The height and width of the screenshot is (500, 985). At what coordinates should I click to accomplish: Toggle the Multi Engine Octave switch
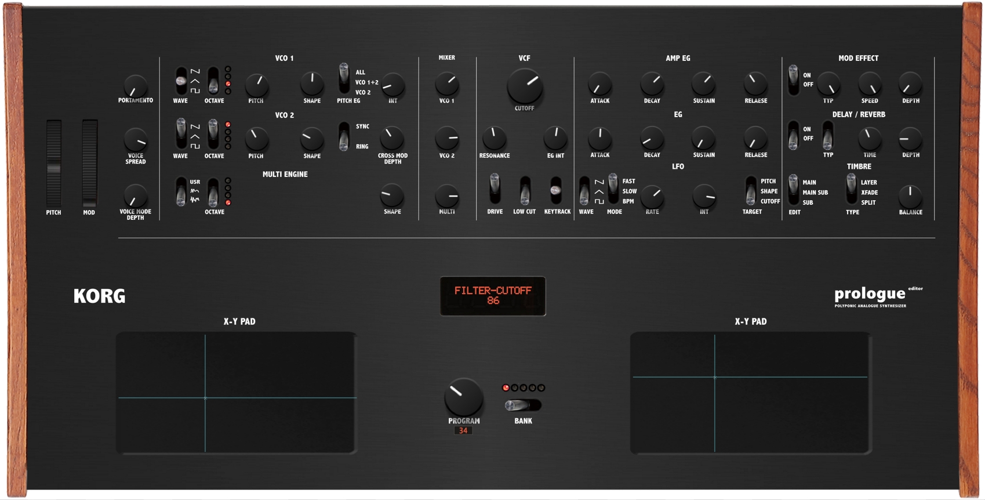(213, 192)
